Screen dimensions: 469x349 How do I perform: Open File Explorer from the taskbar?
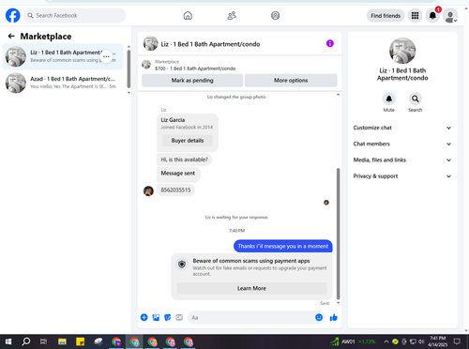click(x=62, y=341)
